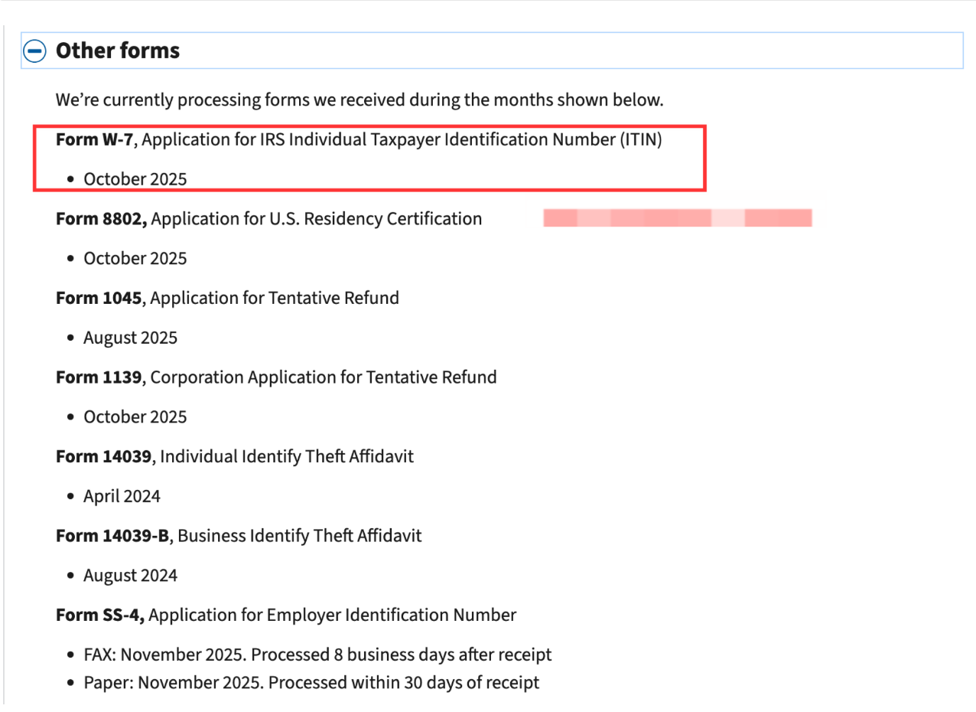Viewport: 976px width, 712px height.
Task: Click October 2025 under Form W-7
Action: pyautogui.click(x=135, y=178)
